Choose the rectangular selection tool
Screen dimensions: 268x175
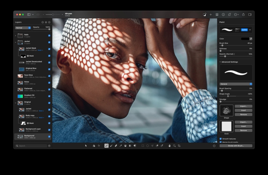click(x=143, y=146)
